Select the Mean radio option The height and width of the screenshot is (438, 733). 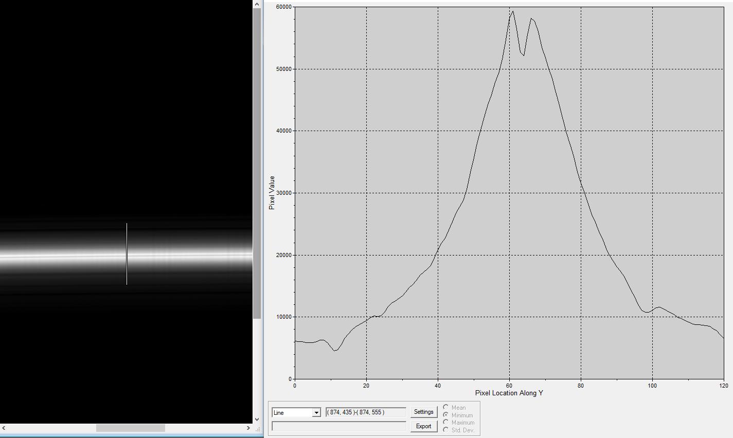pyautogui.click(x=446, y=407)
